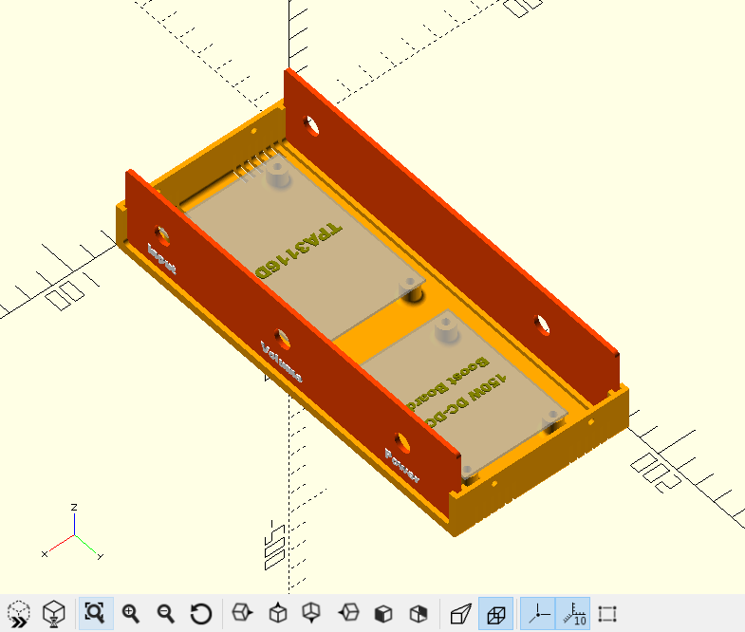Switch to Front view cube icon
This screenshot has width=745, height=632.
click(x=383, y=613)
